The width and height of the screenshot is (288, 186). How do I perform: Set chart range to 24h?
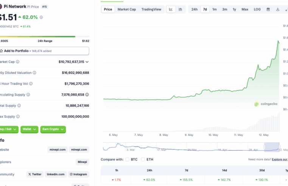195,9
